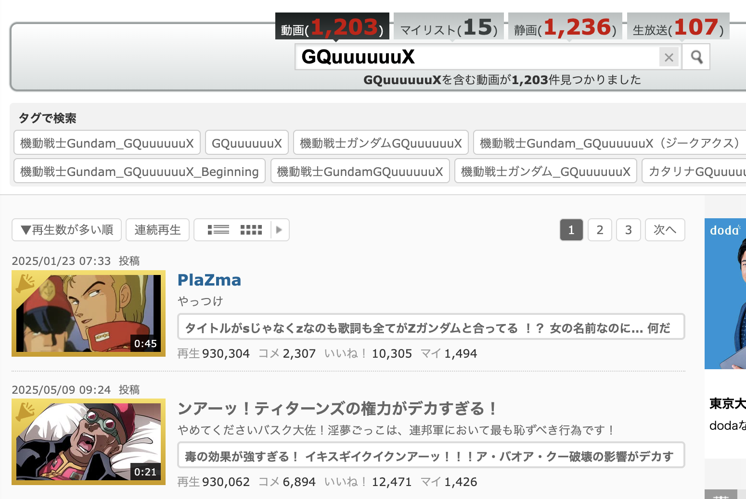Switch to list view layout icon
Image resolution: width=746 pixels, height=499 pixels.
pos(219,230)
